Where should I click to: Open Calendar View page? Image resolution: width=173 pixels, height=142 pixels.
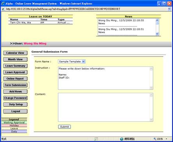click(15, 53)
